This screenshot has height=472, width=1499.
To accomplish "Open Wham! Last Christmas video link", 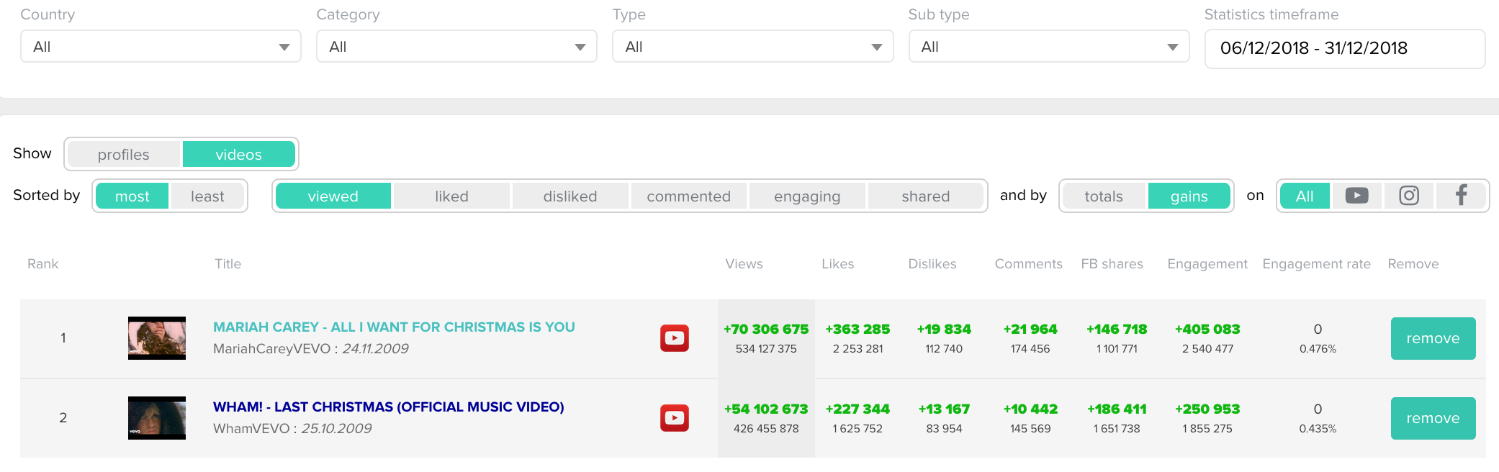I will click(389, 407).
